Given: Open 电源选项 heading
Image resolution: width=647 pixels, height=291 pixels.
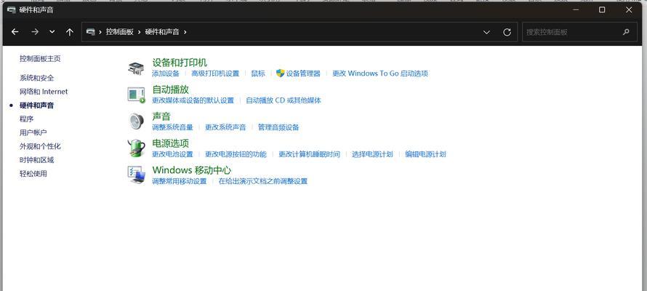Looking at the screenshot, I should 170,143.
